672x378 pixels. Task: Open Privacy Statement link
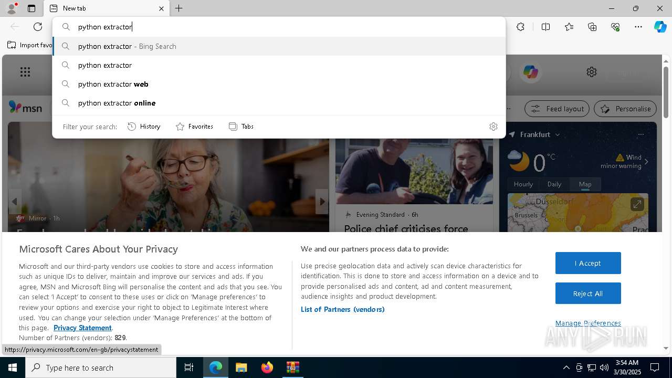82,328
